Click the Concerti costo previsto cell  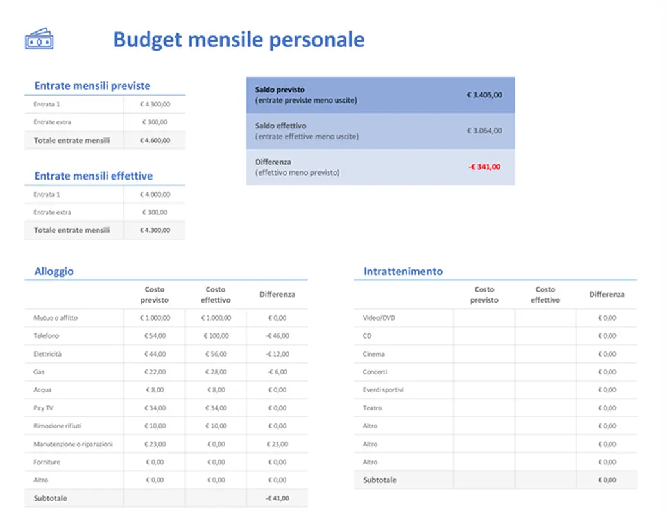pos(484,371)
